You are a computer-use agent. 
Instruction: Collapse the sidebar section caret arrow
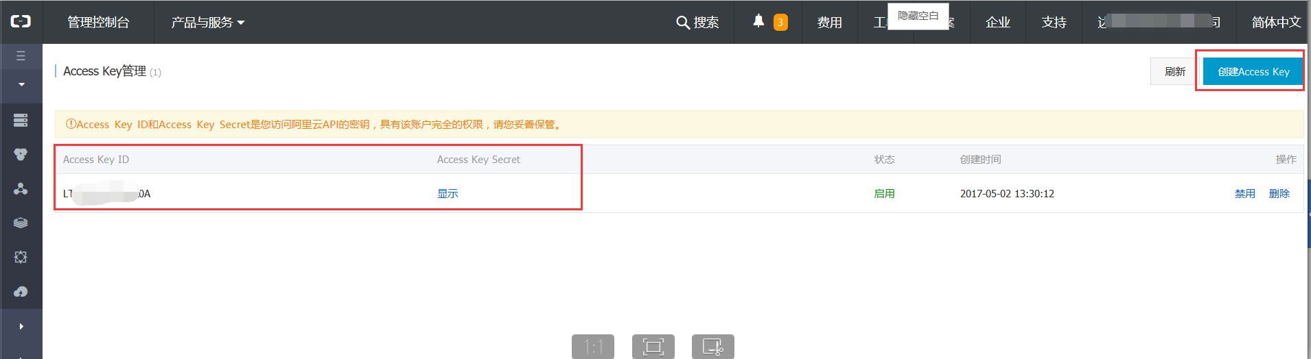coord(21,84)
